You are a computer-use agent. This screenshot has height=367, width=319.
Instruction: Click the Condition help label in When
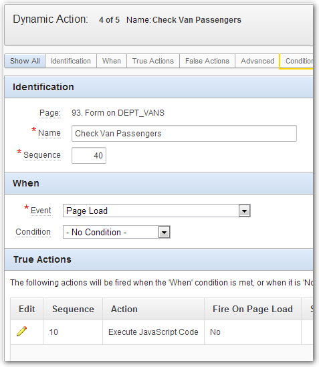[33, 232]
